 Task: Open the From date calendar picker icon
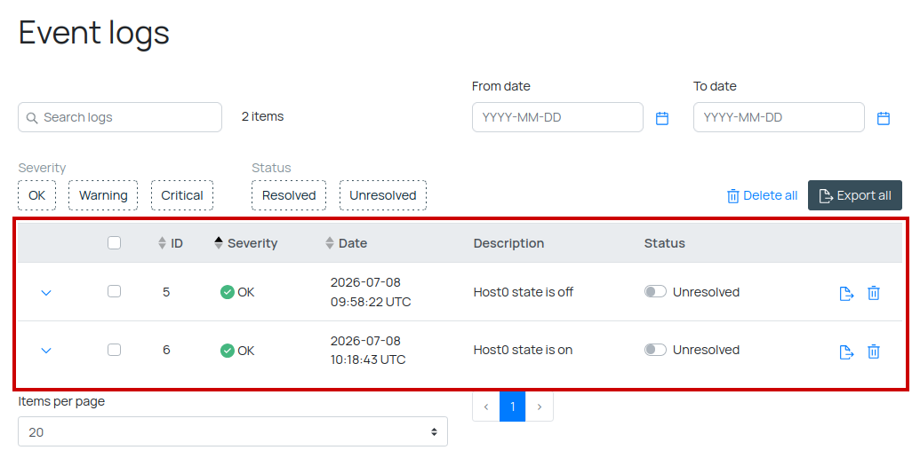662,118
